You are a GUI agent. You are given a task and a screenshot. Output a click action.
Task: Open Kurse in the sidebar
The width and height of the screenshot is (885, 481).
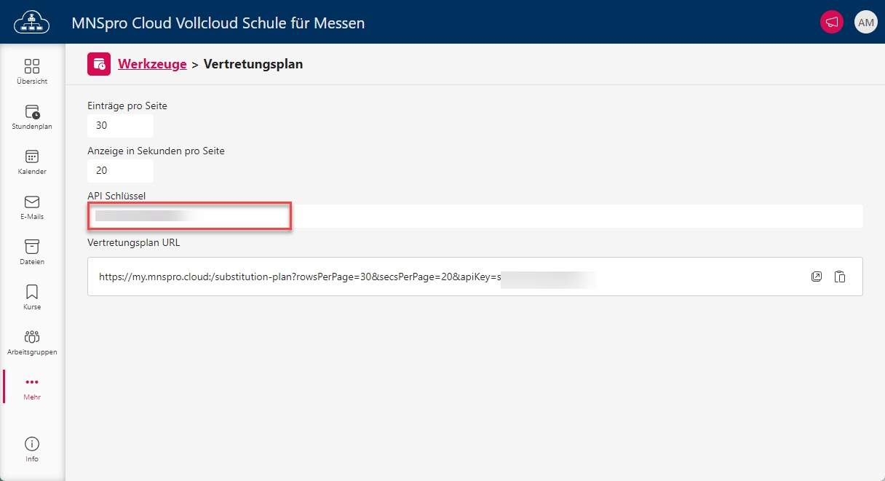click(32, 297)
